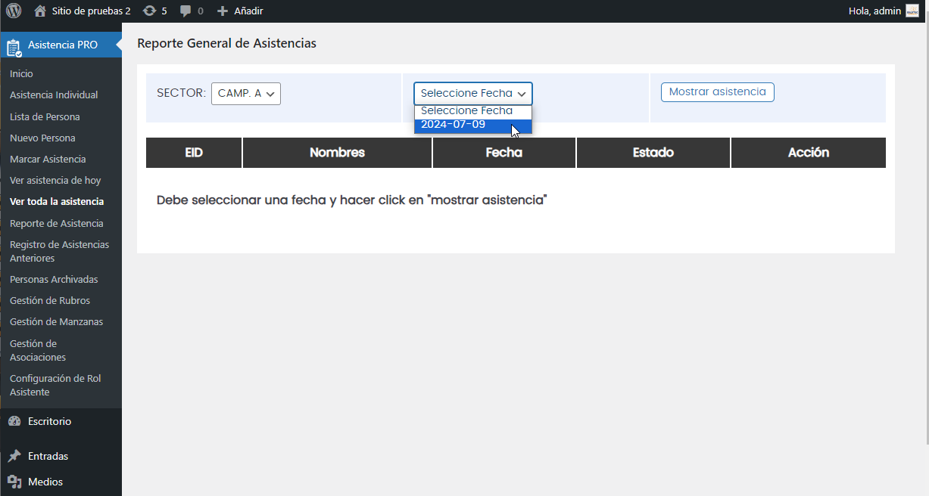Viewport: 929px width, 496px height.
Task: Open Sitio de pruebas 2 home icon
Action: tap(40, 11)
